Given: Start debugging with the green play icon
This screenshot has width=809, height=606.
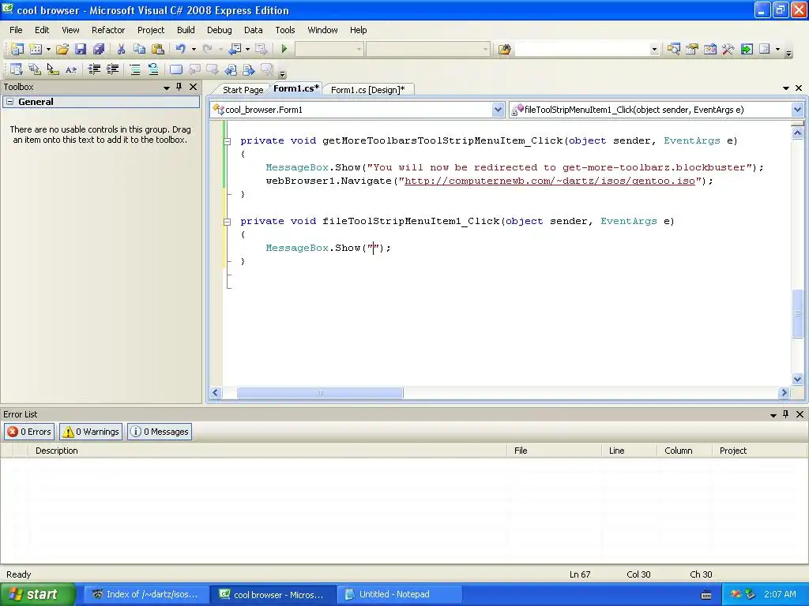Looking at the screenshot, I should 284,49.
